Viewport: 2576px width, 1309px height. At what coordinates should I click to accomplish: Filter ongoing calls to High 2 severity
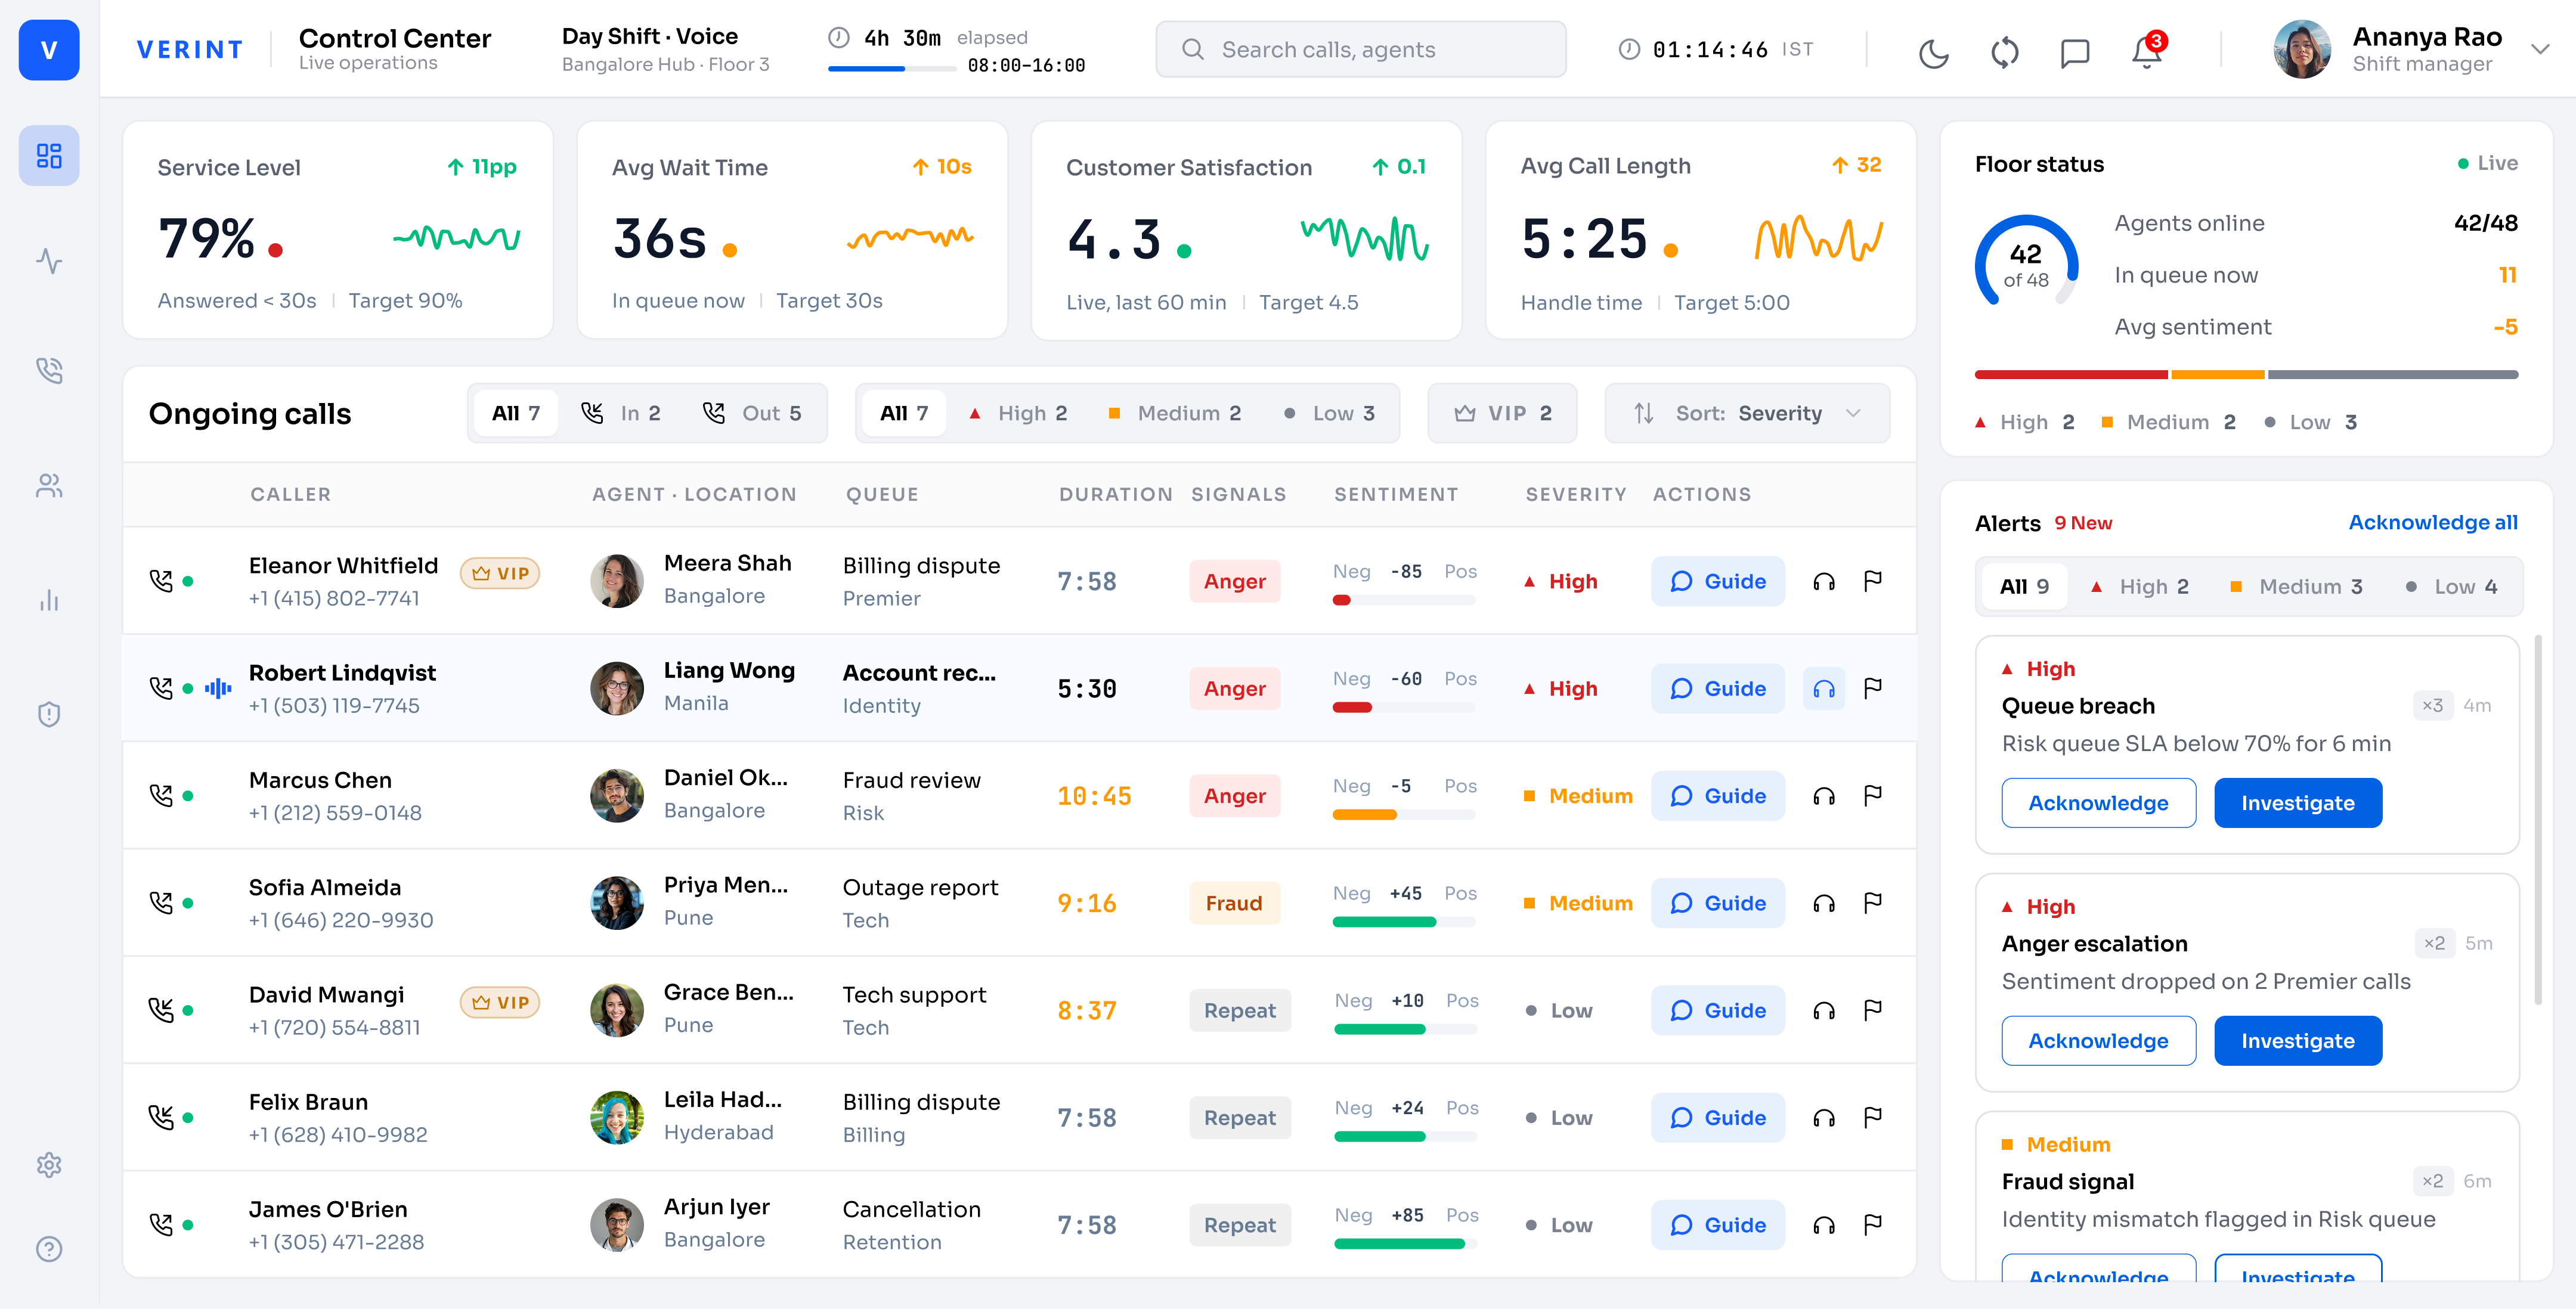1018,413
